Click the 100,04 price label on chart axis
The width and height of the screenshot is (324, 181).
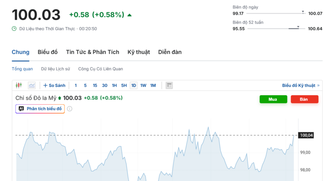[306, 135]
